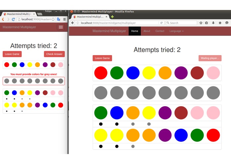This screenshot has height=164, width=231.
Task: Pick red color in left window palette
Action: (7, 64)
